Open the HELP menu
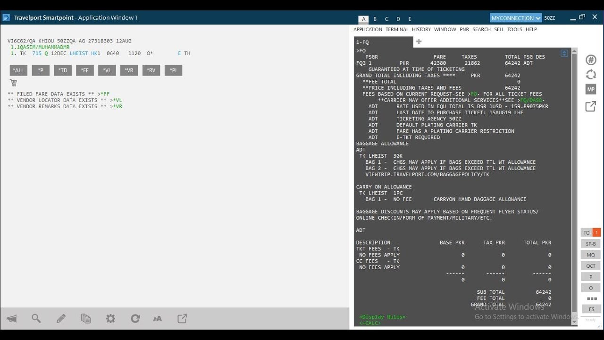 click(x=531, y=29)
